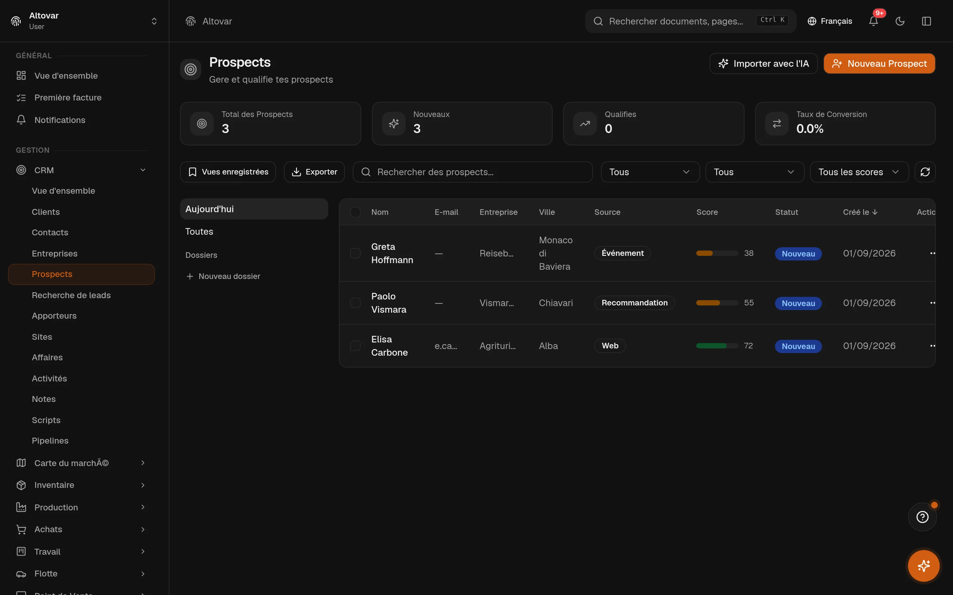Click the Prospects page header target icon
The image size is (953, 595).
pos(191,69)
